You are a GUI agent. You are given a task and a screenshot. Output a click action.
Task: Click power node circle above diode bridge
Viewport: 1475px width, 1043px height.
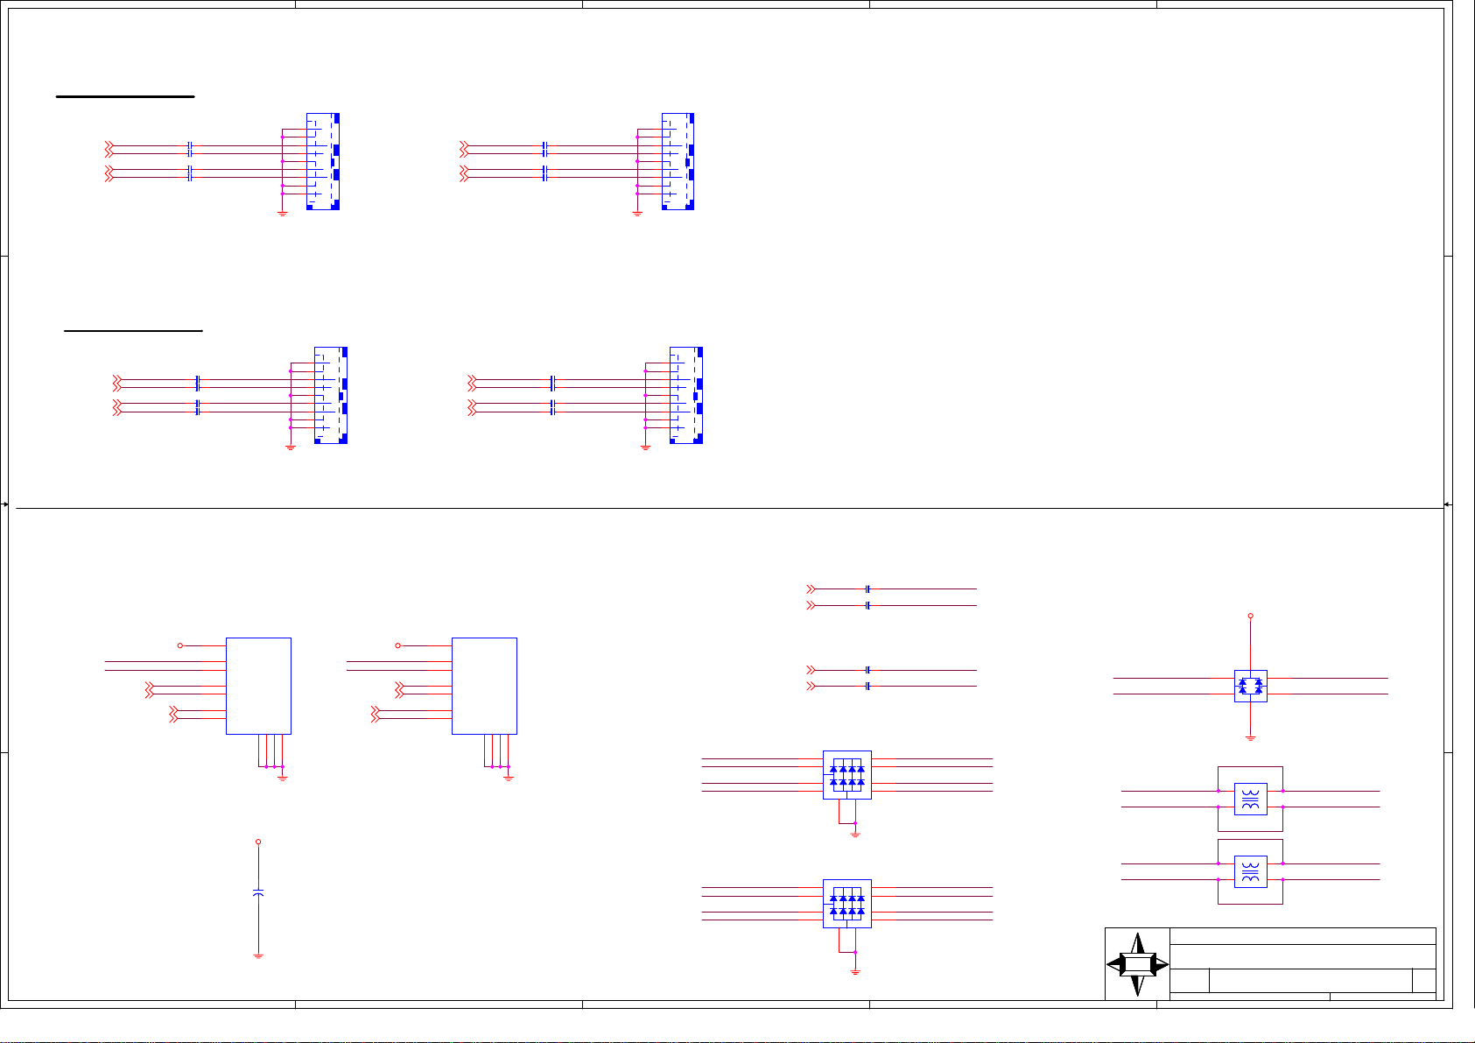(1250, 616)
